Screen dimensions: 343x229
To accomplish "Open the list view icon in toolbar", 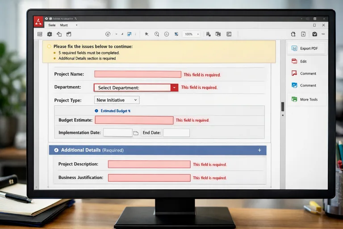I will [x=40, y=34].
